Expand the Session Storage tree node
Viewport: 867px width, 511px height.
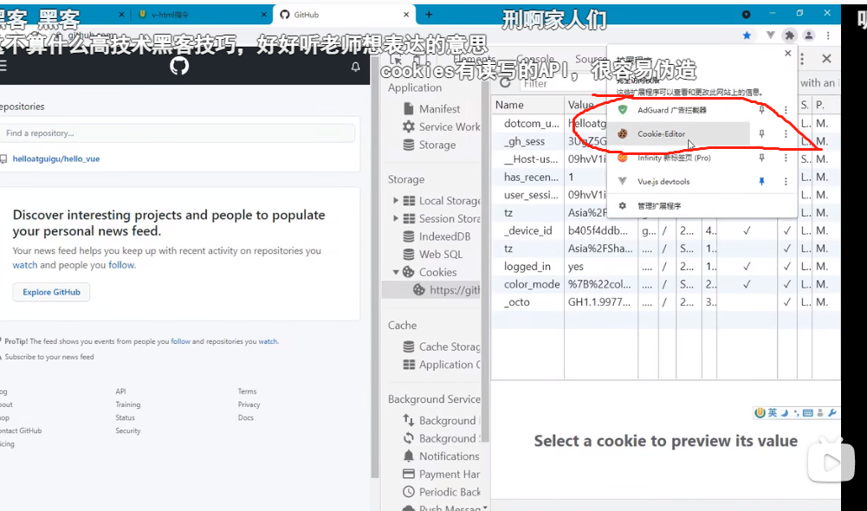[x=396, y=218]
